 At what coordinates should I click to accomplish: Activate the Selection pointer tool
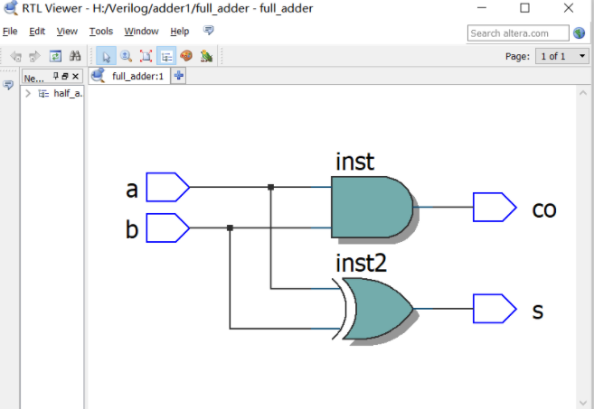(106, 56)
